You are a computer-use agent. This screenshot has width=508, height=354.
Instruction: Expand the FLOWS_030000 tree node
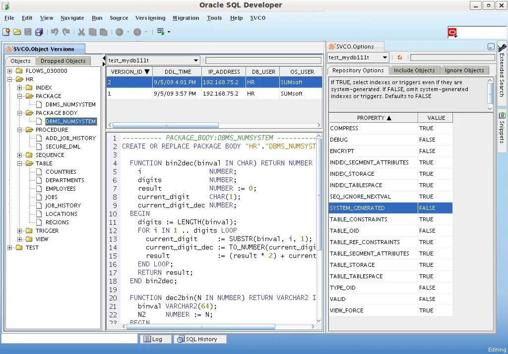(10, 71)
